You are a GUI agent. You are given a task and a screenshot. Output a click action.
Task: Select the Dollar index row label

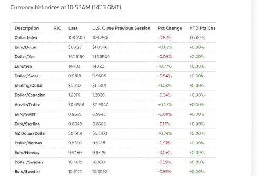pos(27,38)
